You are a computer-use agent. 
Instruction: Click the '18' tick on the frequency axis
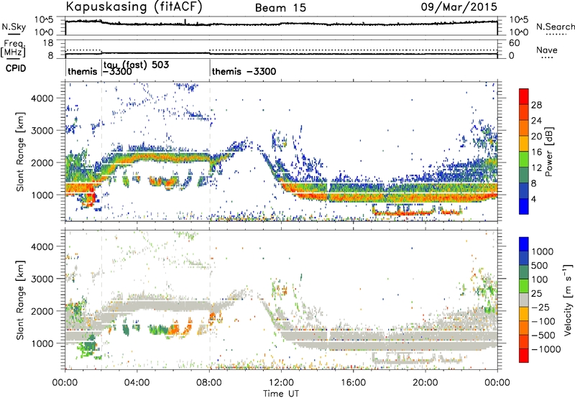(48, 43)
